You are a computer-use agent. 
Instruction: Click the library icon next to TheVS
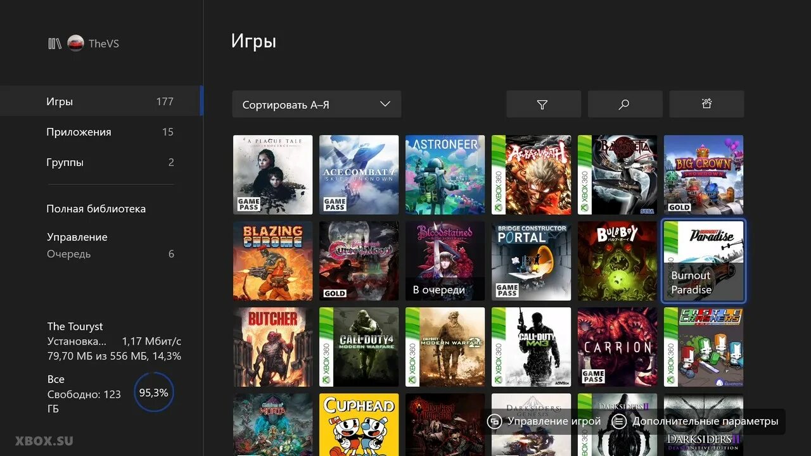[x=54, y=44]
